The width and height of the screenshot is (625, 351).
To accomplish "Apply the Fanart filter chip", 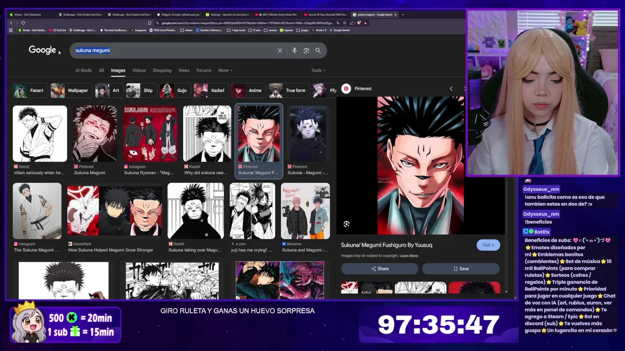I will 29,90.
